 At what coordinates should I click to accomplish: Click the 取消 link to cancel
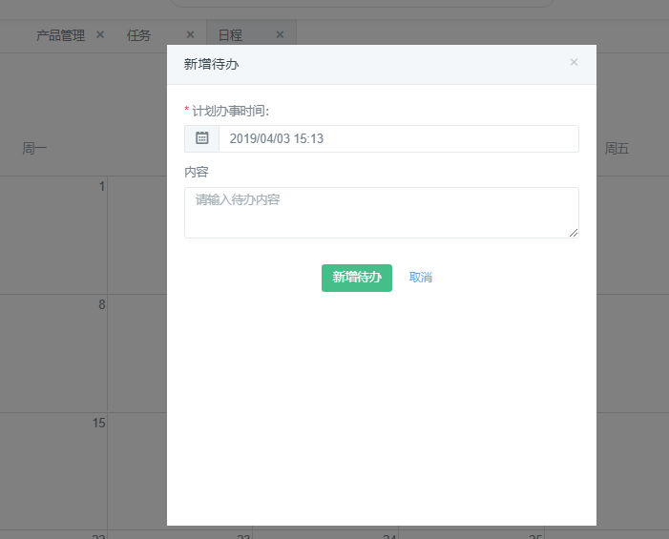(421, 278)
